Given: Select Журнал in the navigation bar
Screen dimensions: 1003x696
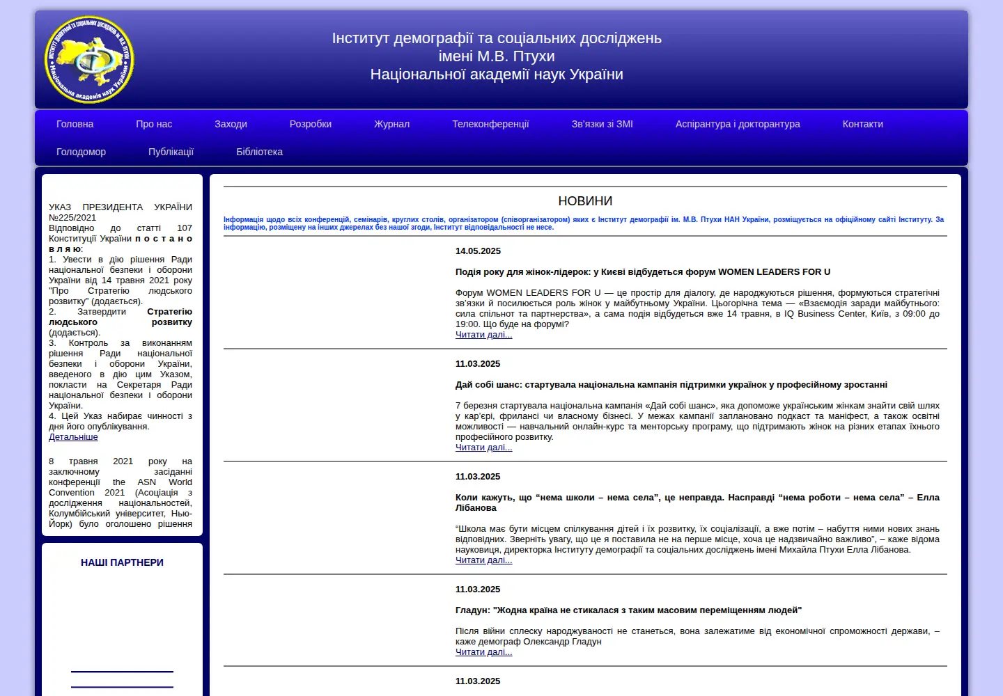Looking at the screenshot, I should pos(391,124).
